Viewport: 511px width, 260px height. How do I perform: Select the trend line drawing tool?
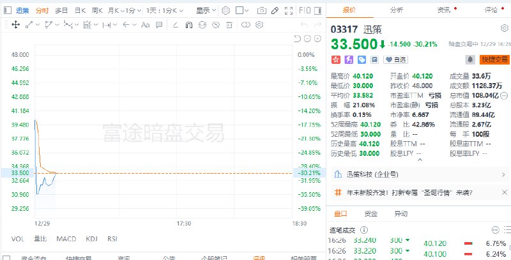29,25
